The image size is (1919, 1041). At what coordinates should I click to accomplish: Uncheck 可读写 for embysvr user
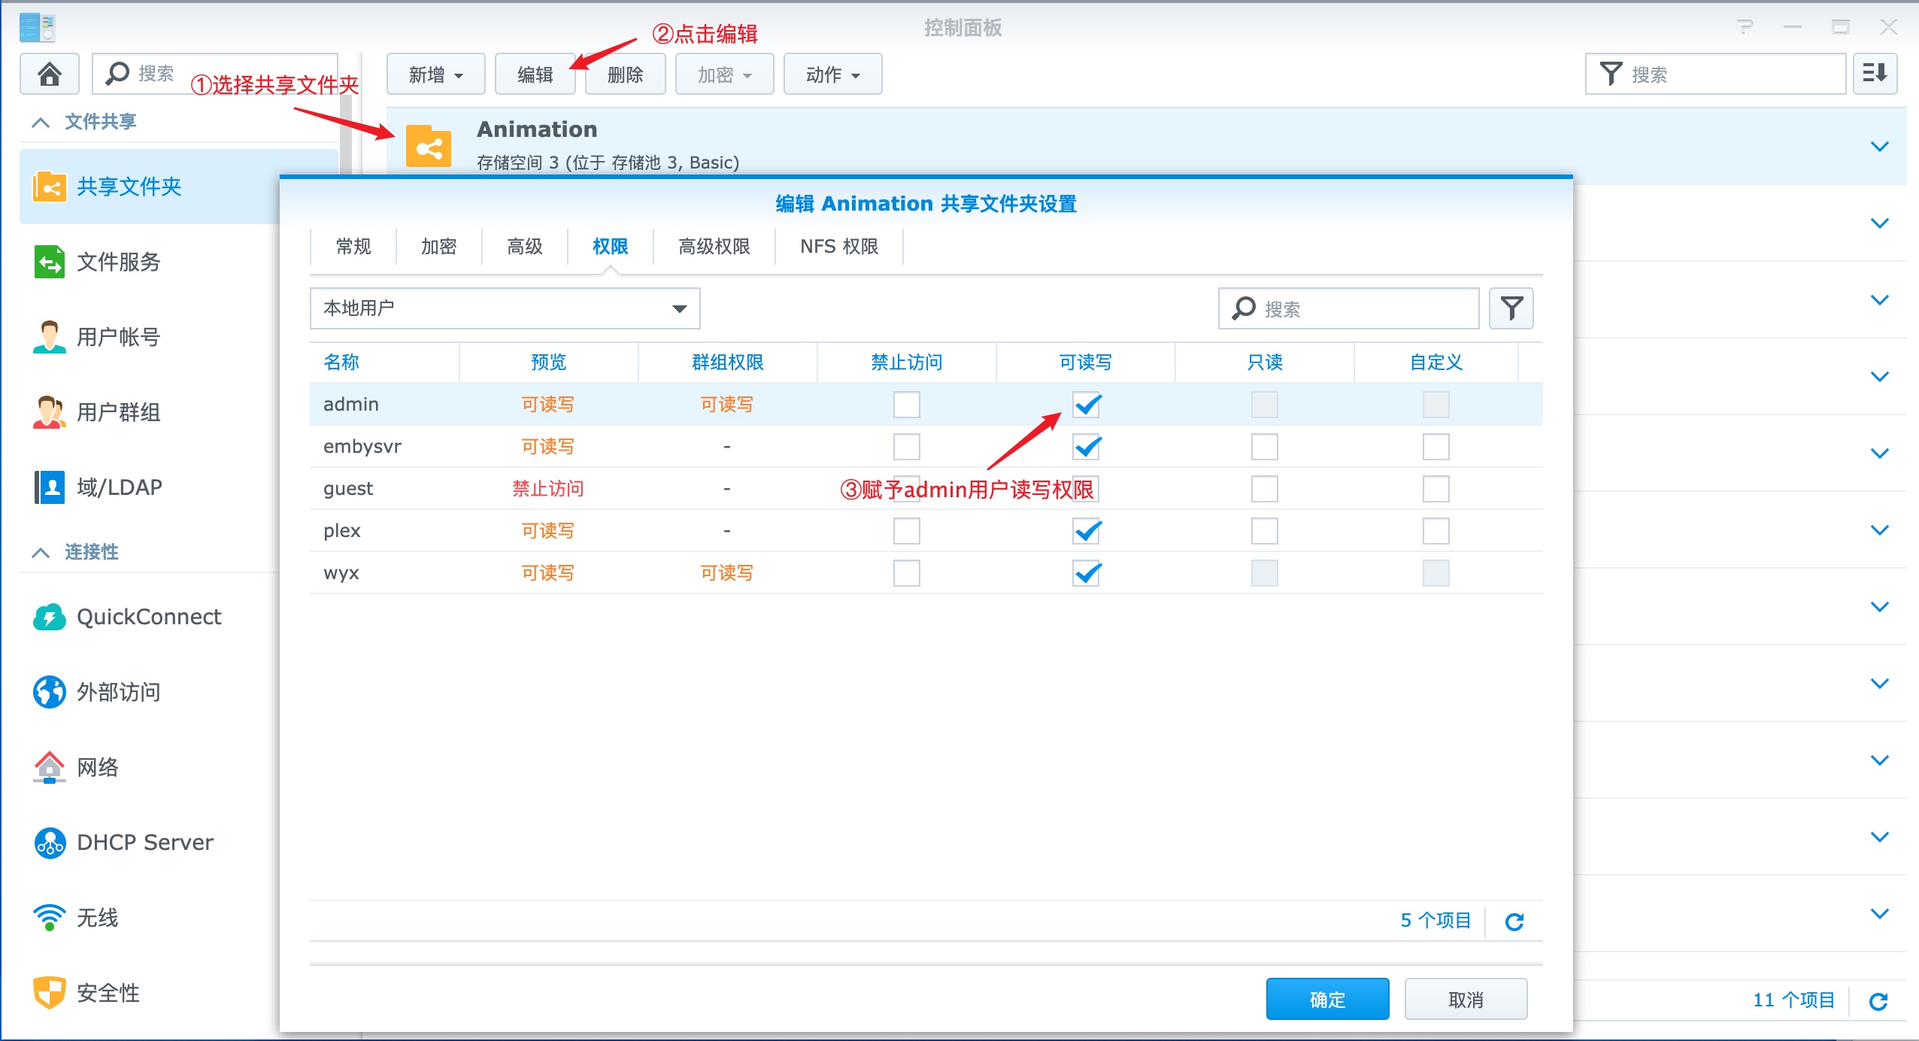[1086, 447]
